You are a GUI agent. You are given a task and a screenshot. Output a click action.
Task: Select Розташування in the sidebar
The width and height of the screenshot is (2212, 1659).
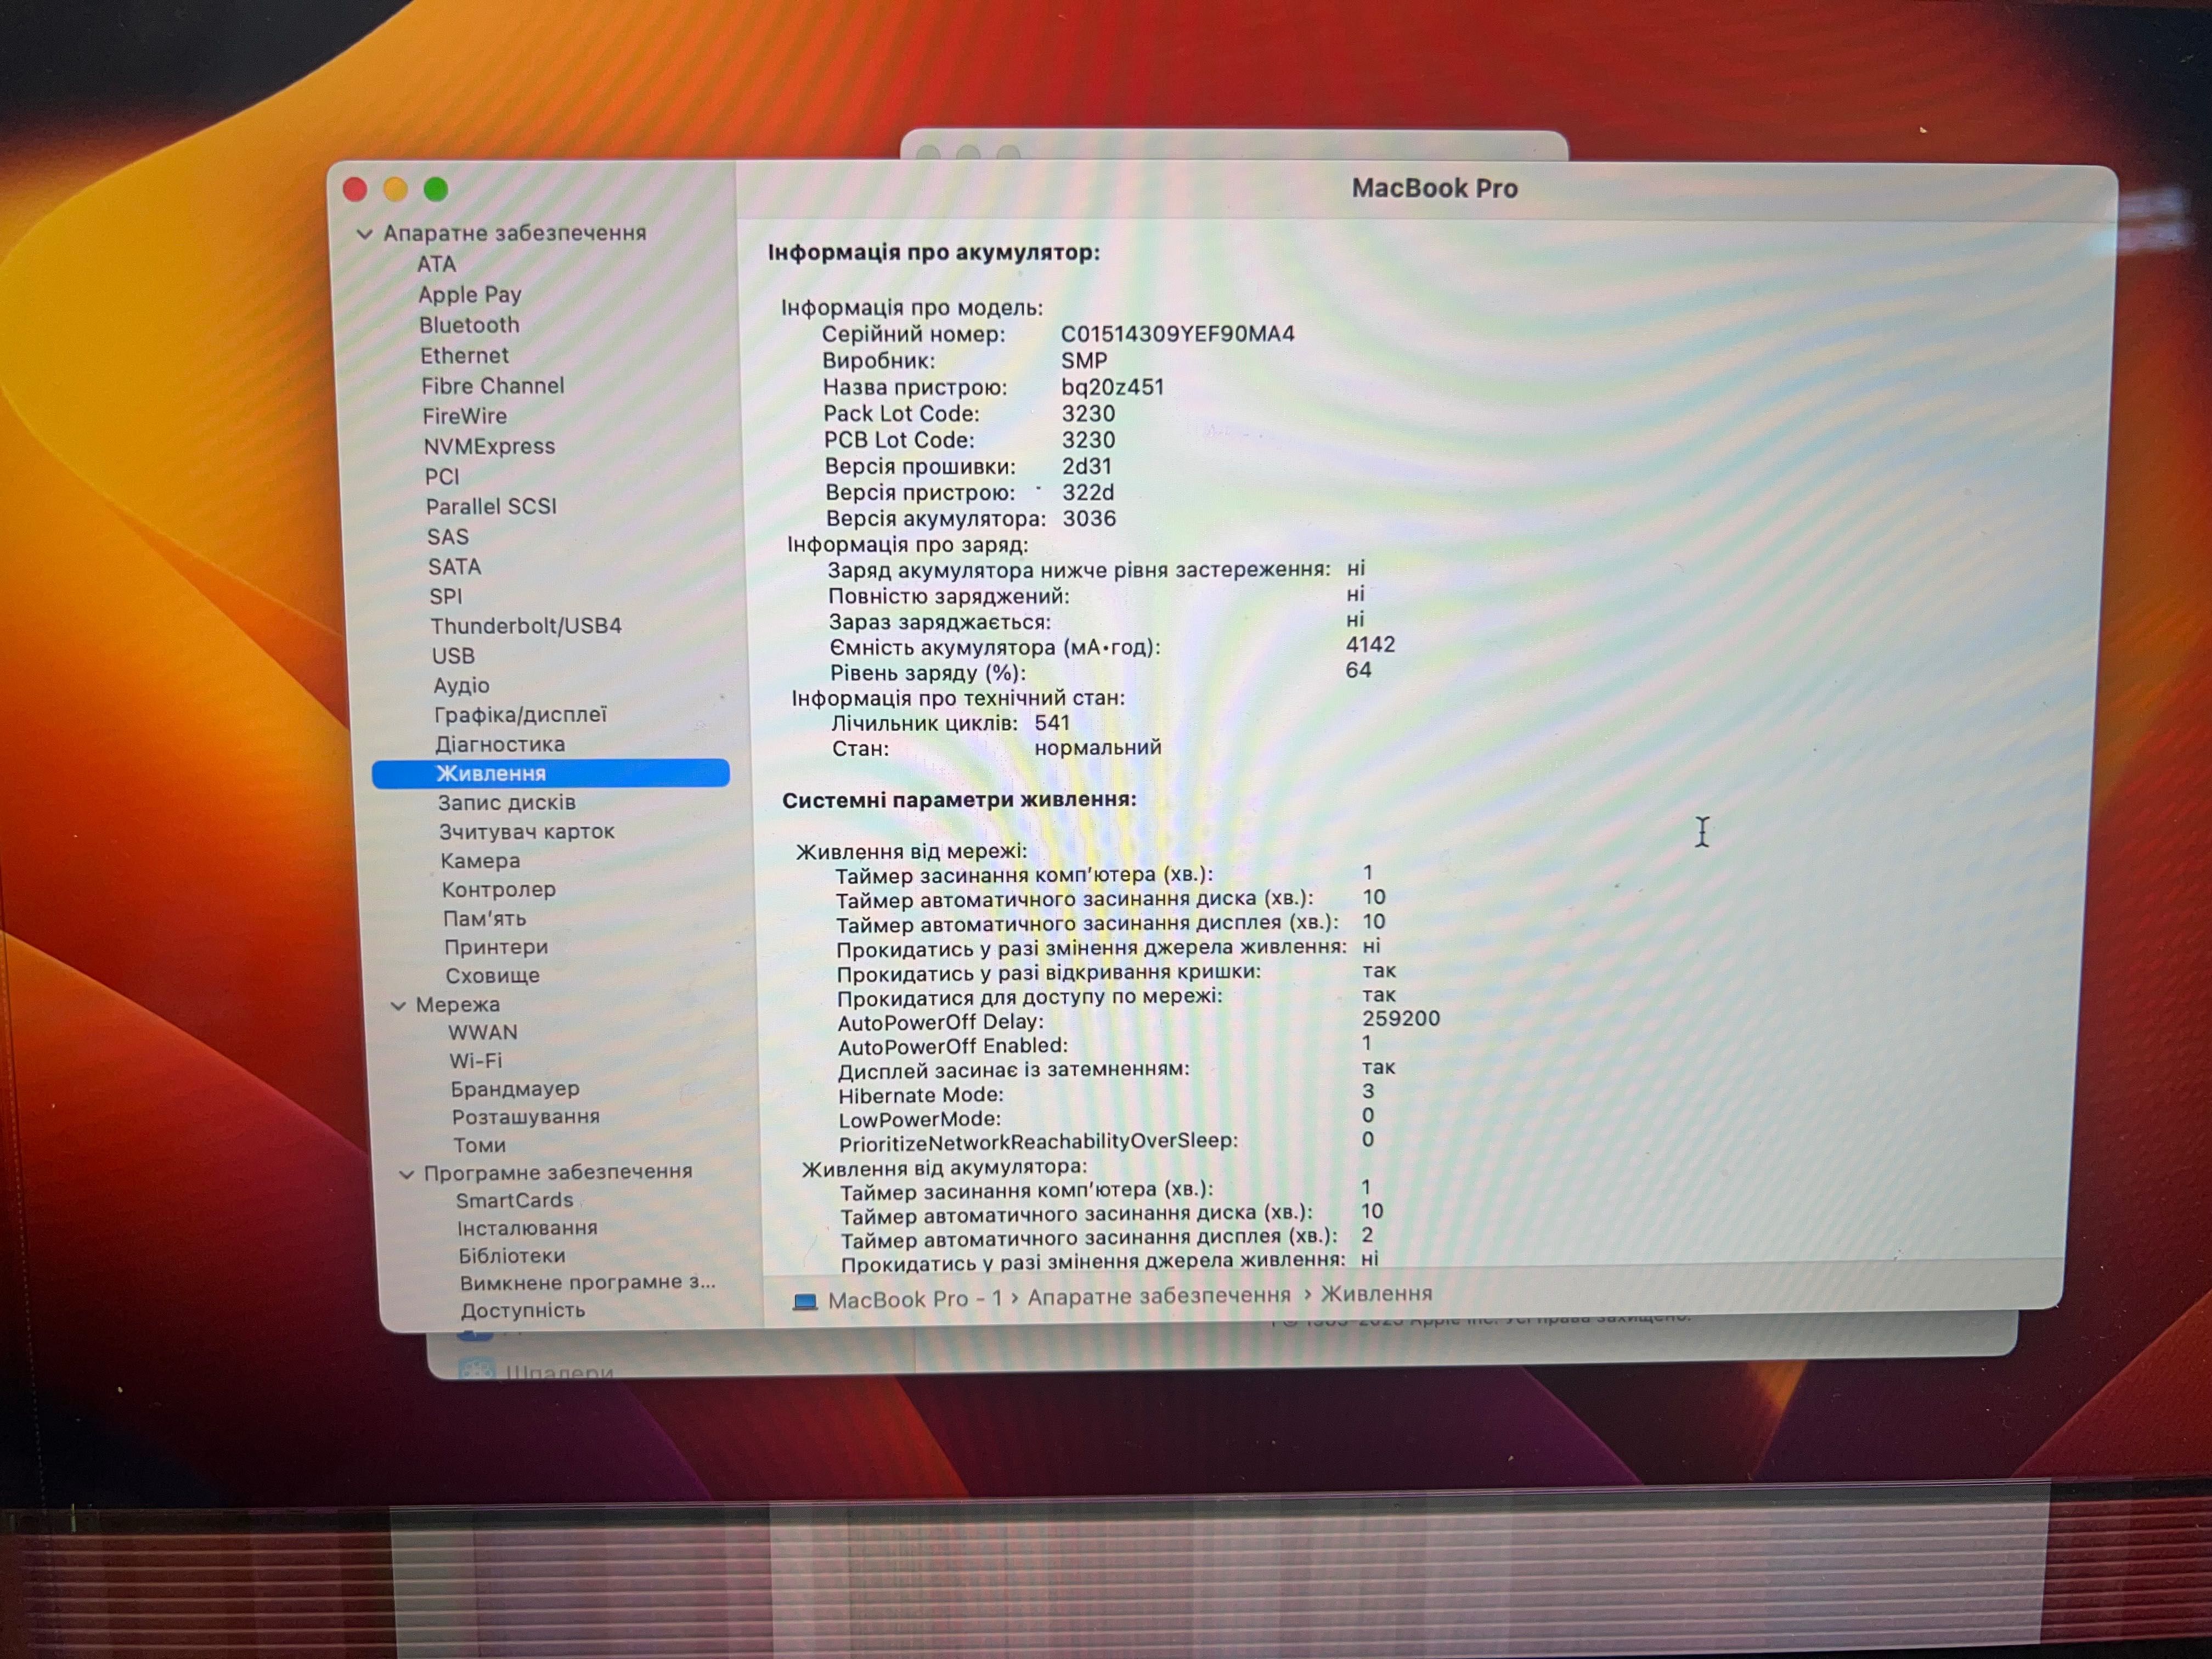tap(525, 1117)
